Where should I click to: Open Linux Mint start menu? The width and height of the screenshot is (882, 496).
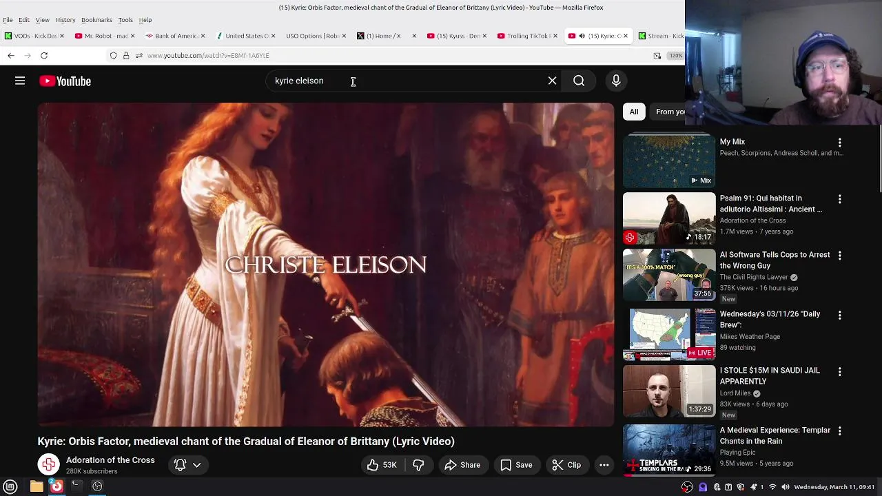point(10,486)
